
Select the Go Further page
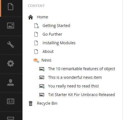52,34
